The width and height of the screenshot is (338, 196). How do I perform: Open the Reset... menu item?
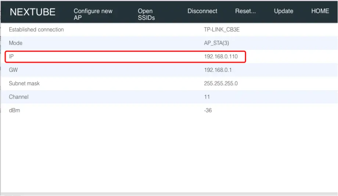pyautogui.click(x=245, y=11)
